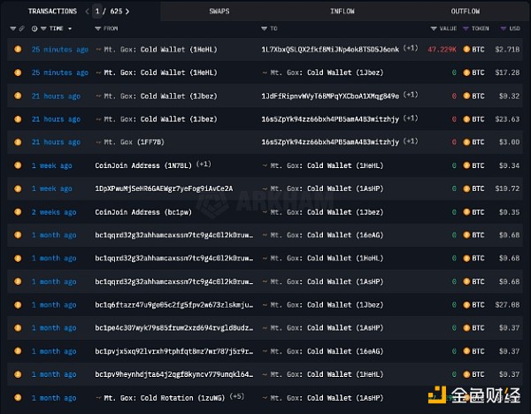
Task: Open the USD column filter
Action: pos(504,28)
